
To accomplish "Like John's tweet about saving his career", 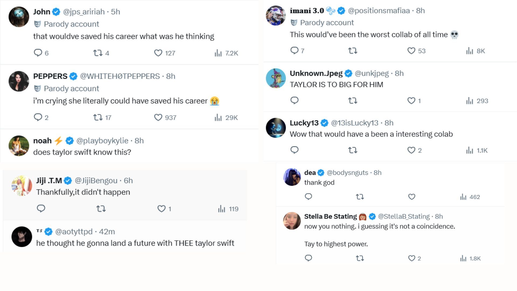I will [x=158, y=53].
